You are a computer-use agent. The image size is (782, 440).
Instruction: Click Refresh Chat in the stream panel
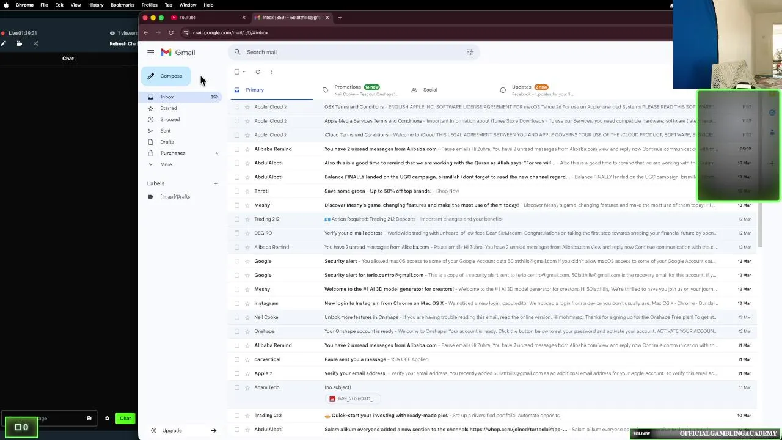(x=123, y=44)
